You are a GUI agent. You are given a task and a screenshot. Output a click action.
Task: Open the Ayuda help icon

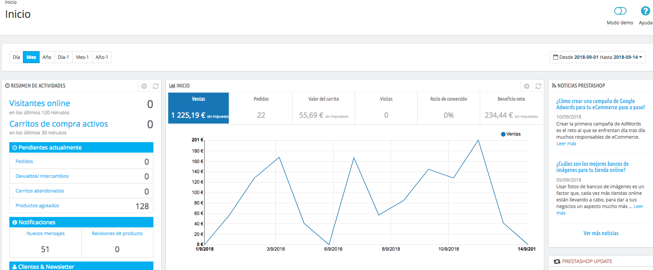pyautogui.click(x=646, y=11)
